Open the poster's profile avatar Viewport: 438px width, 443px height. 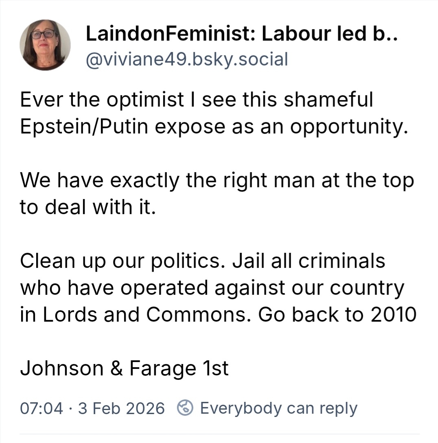click(x=45, y=45)
